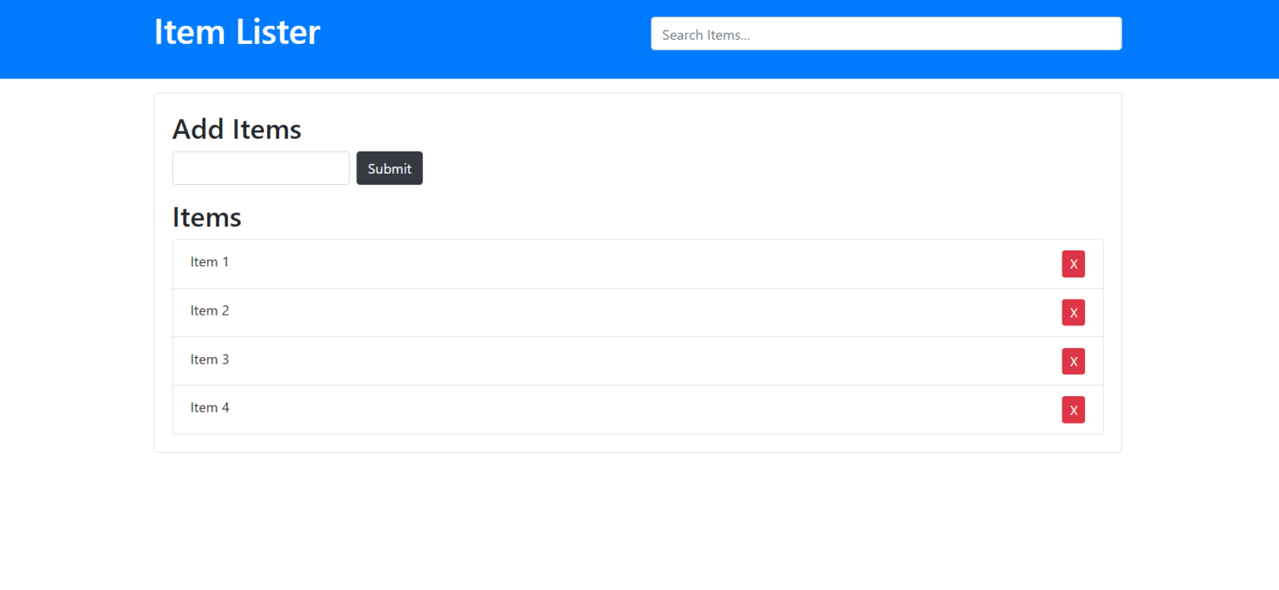Click the Items heading
Screen dimensions: 1279x590
(206, 217)
